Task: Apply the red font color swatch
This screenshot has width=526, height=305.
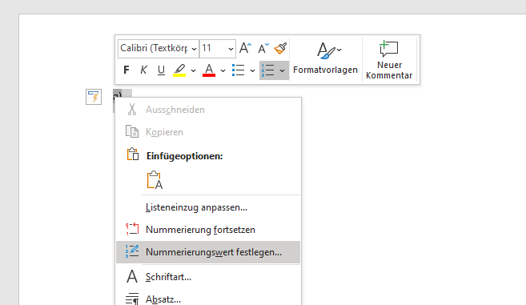Action: (209, 70)
